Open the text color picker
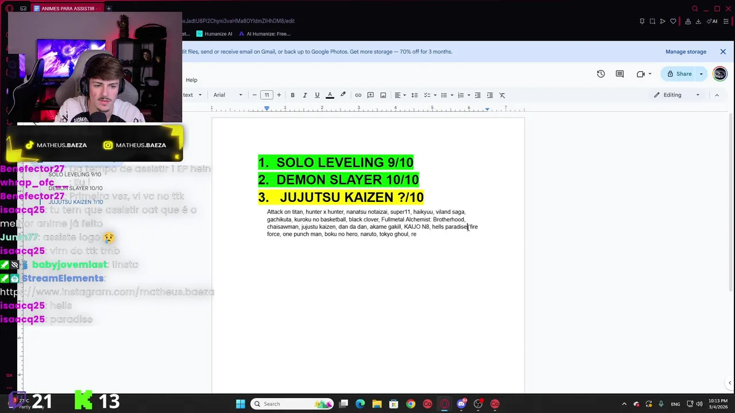 (330, 95)
